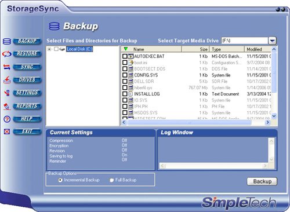Select the Full Backup radio option

(x=111, y=180)
